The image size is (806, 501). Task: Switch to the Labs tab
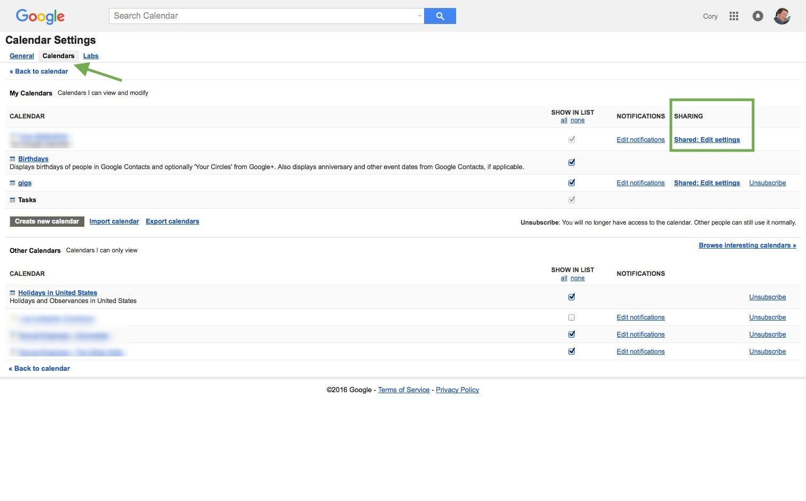tap(90, 55)
